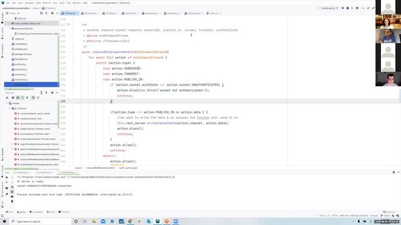Locate the opened file in Project panel
Viewport: 401px width, 225px height.
(x=41, y=13)
